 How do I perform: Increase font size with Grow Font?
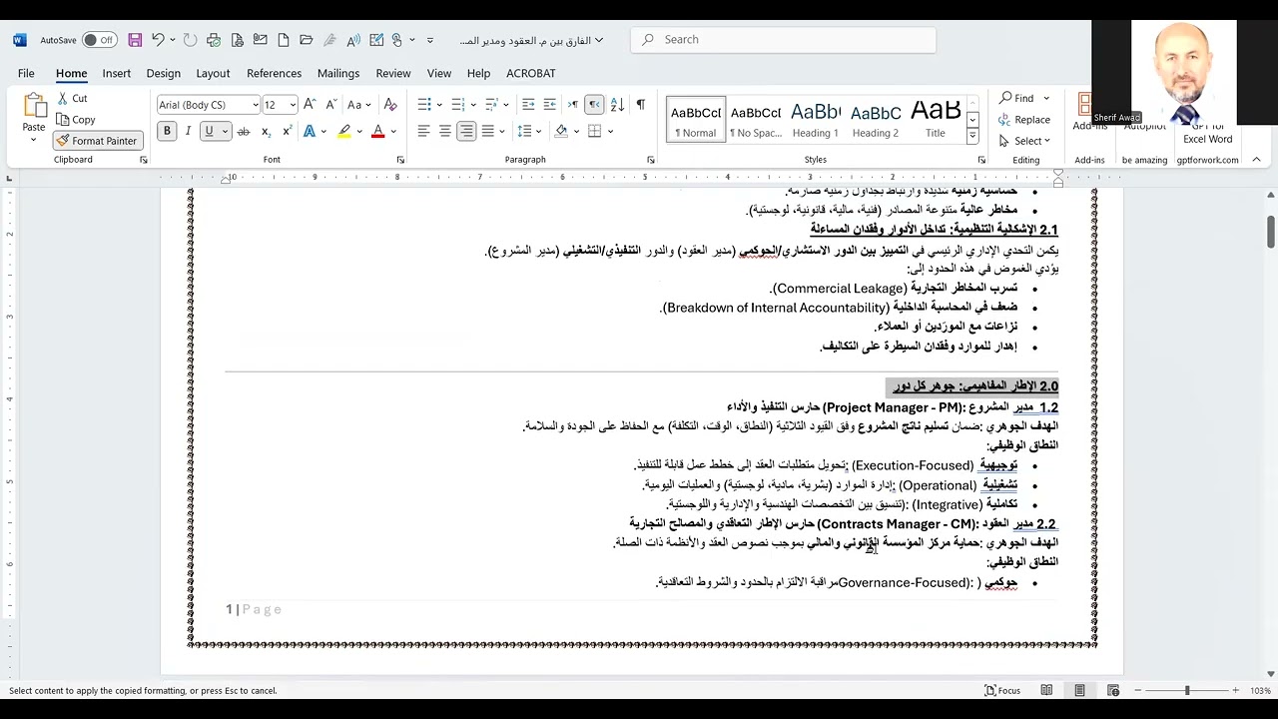[x=310, y=105]
